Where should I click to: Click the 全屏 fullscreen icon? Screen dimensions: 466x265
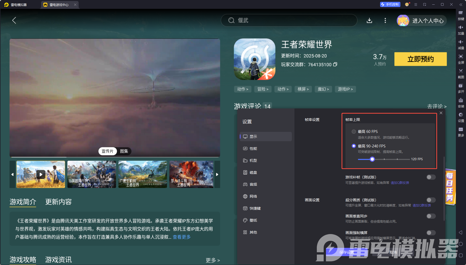(461, 57)
